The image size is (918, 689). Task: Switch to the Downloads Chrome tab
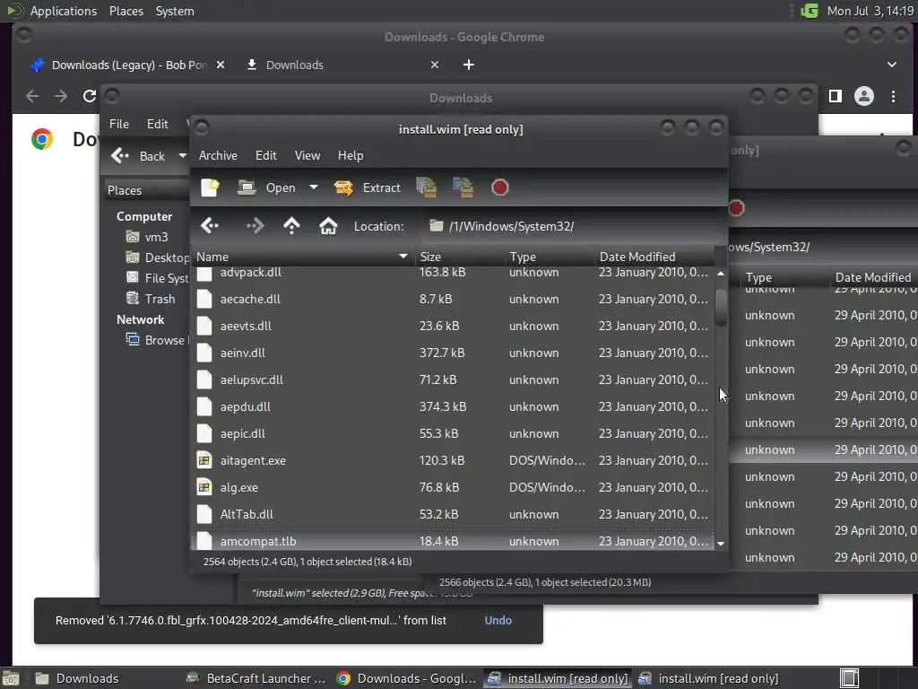point(340,65)
